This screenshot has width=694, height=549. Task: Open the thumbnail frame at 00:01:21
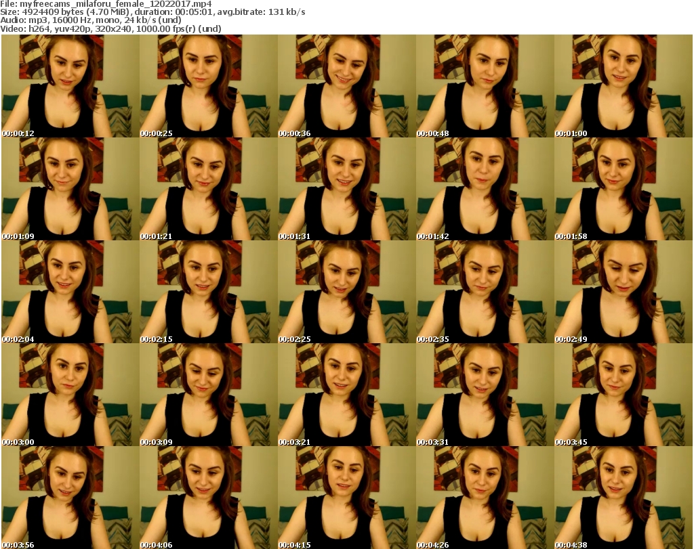point(209,189)
